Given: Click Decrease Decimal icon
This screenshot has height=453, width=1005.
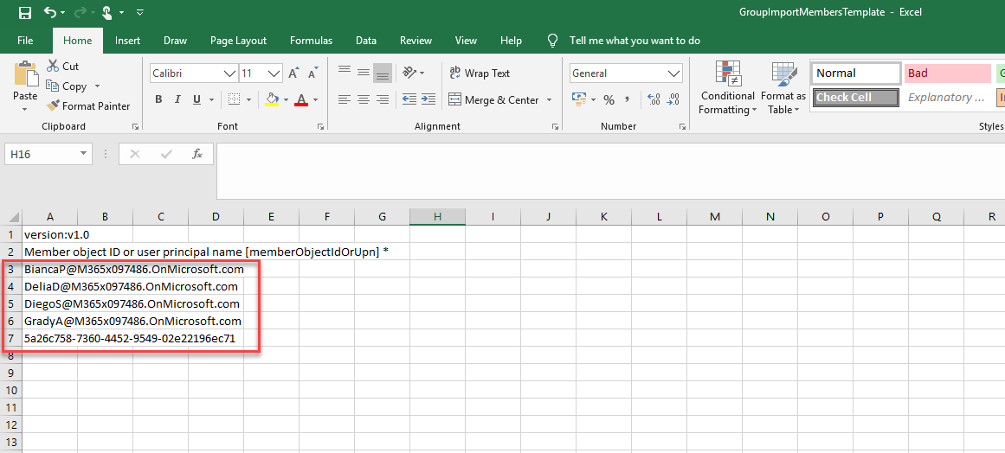Looking at the screenshot, I should 673,99.
